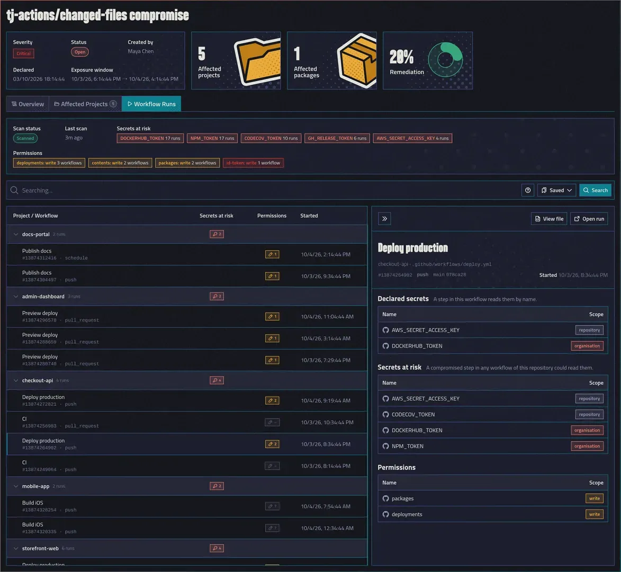Click repository scope tag for CODECOV_TOKEN

point(589,414)
